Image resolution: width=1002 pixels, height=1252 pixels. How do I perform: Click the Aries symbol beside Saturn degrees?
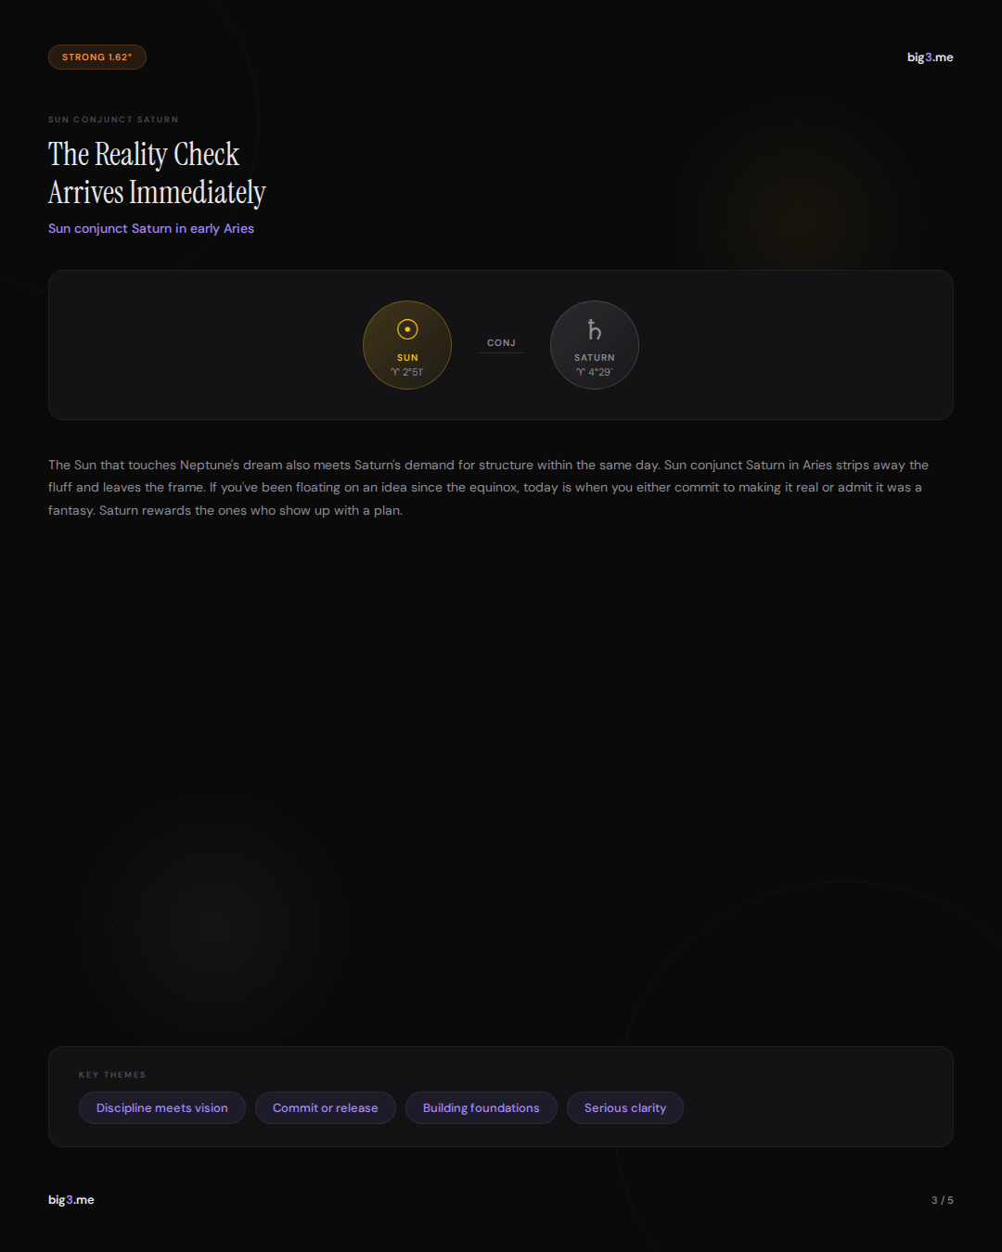[x=581, y=372]
